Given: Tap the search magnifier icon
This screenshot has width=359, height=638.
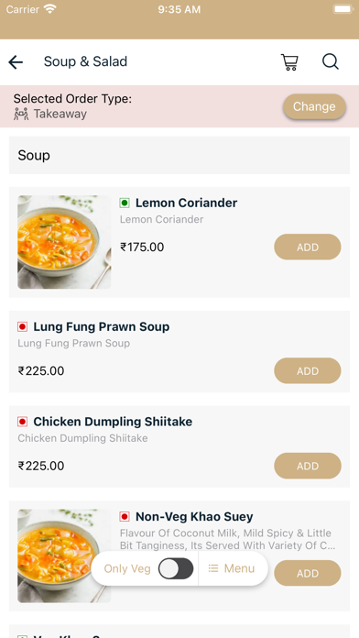Looking at the screenshot, I should click(331, 61).
